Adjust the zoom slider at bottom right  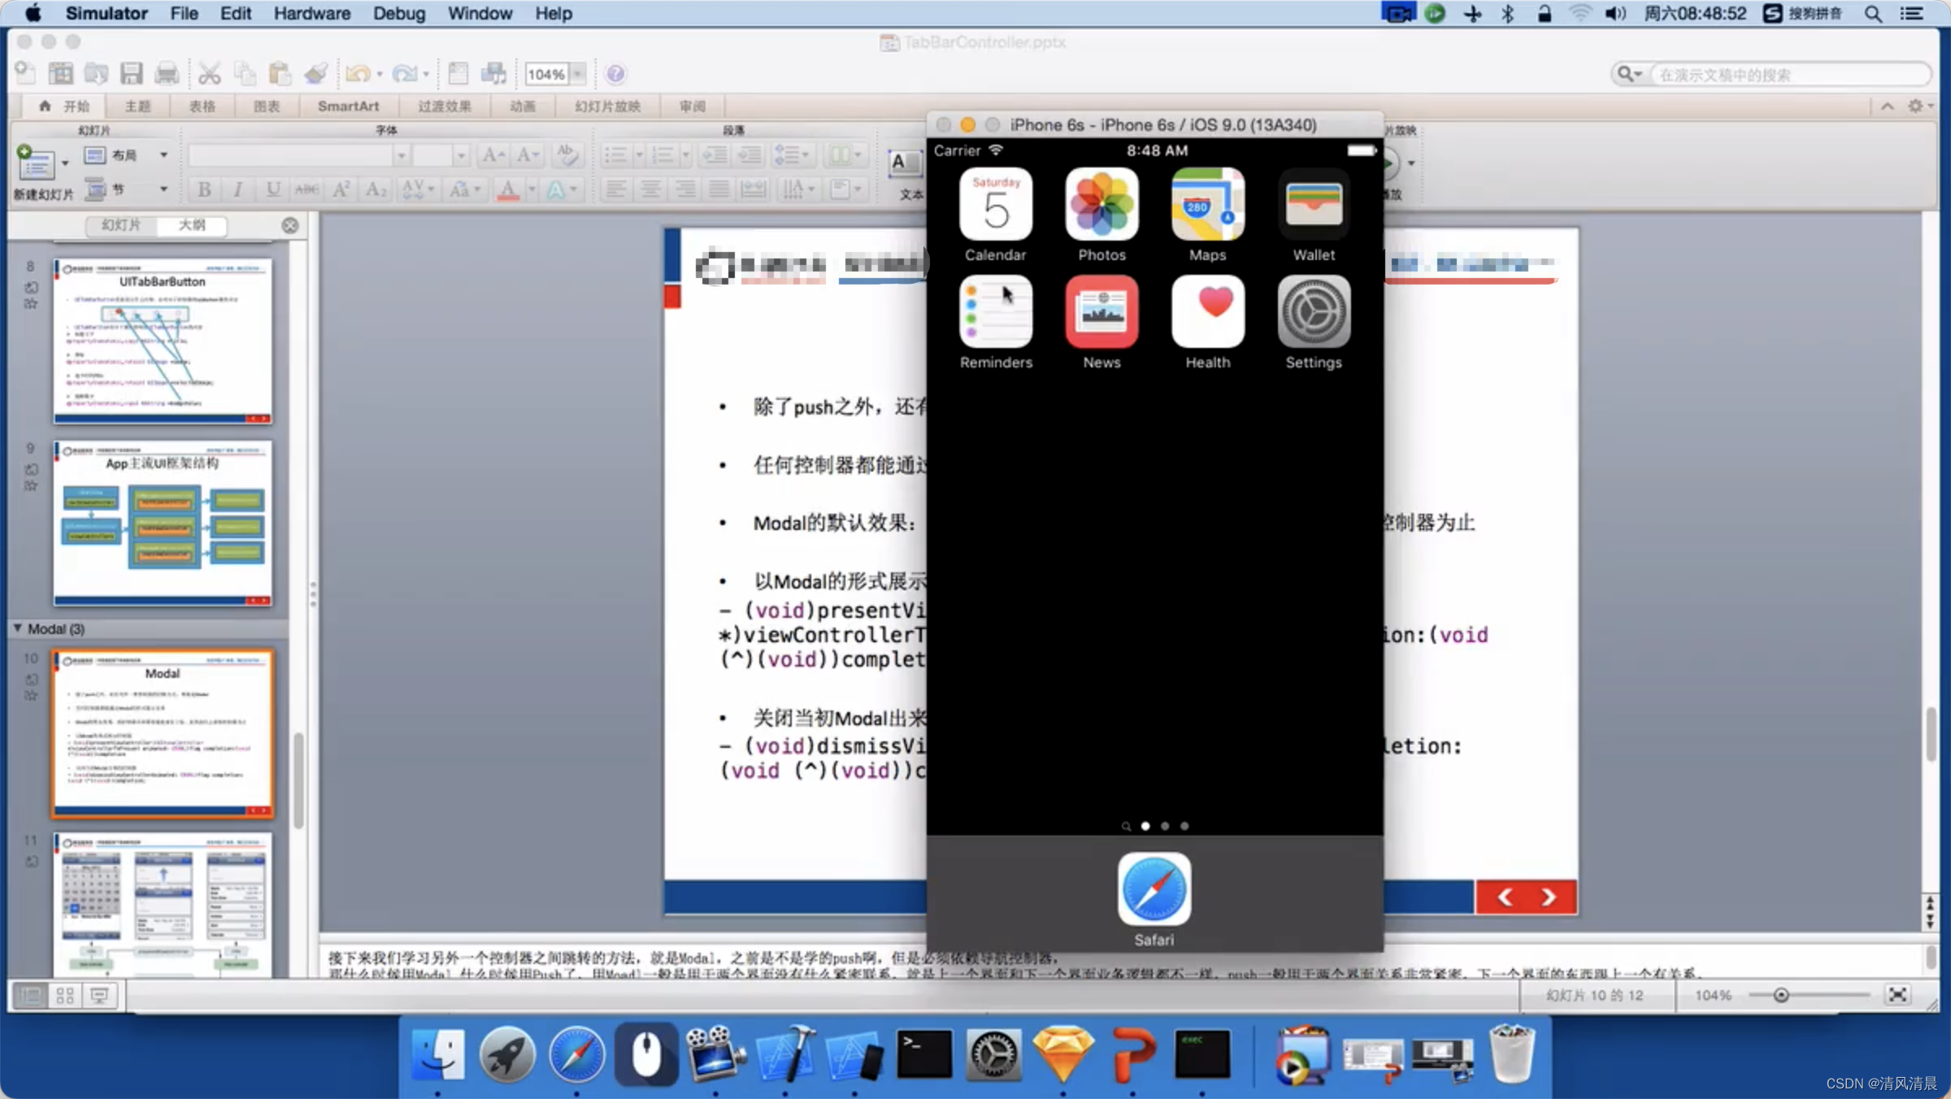tap(1780, 995)
